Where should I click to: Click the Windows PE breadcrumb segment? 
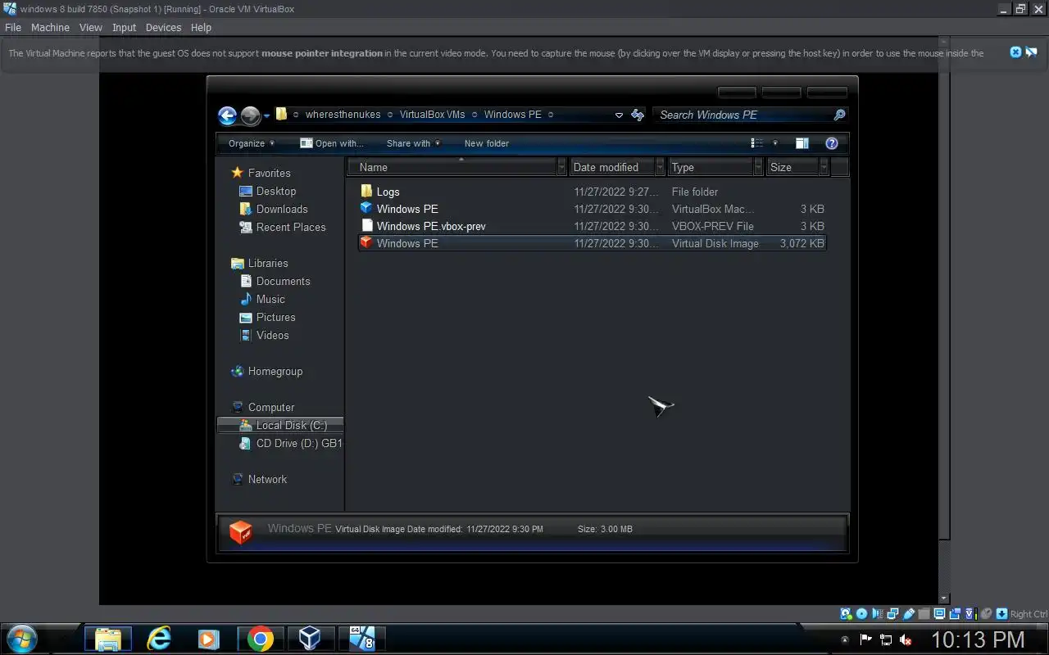click(512, 115)
